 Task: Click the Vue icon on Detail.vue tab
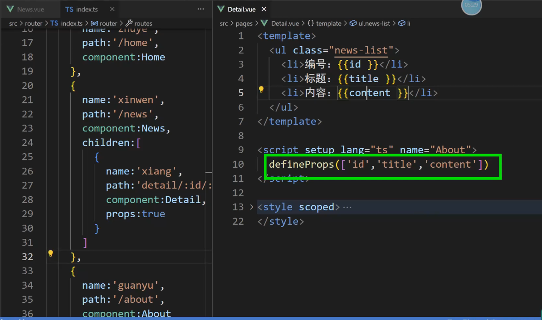221,10
